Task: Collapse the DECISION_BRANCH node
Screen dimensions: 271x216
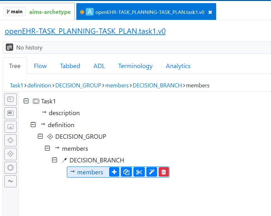Action: [55, 160]
